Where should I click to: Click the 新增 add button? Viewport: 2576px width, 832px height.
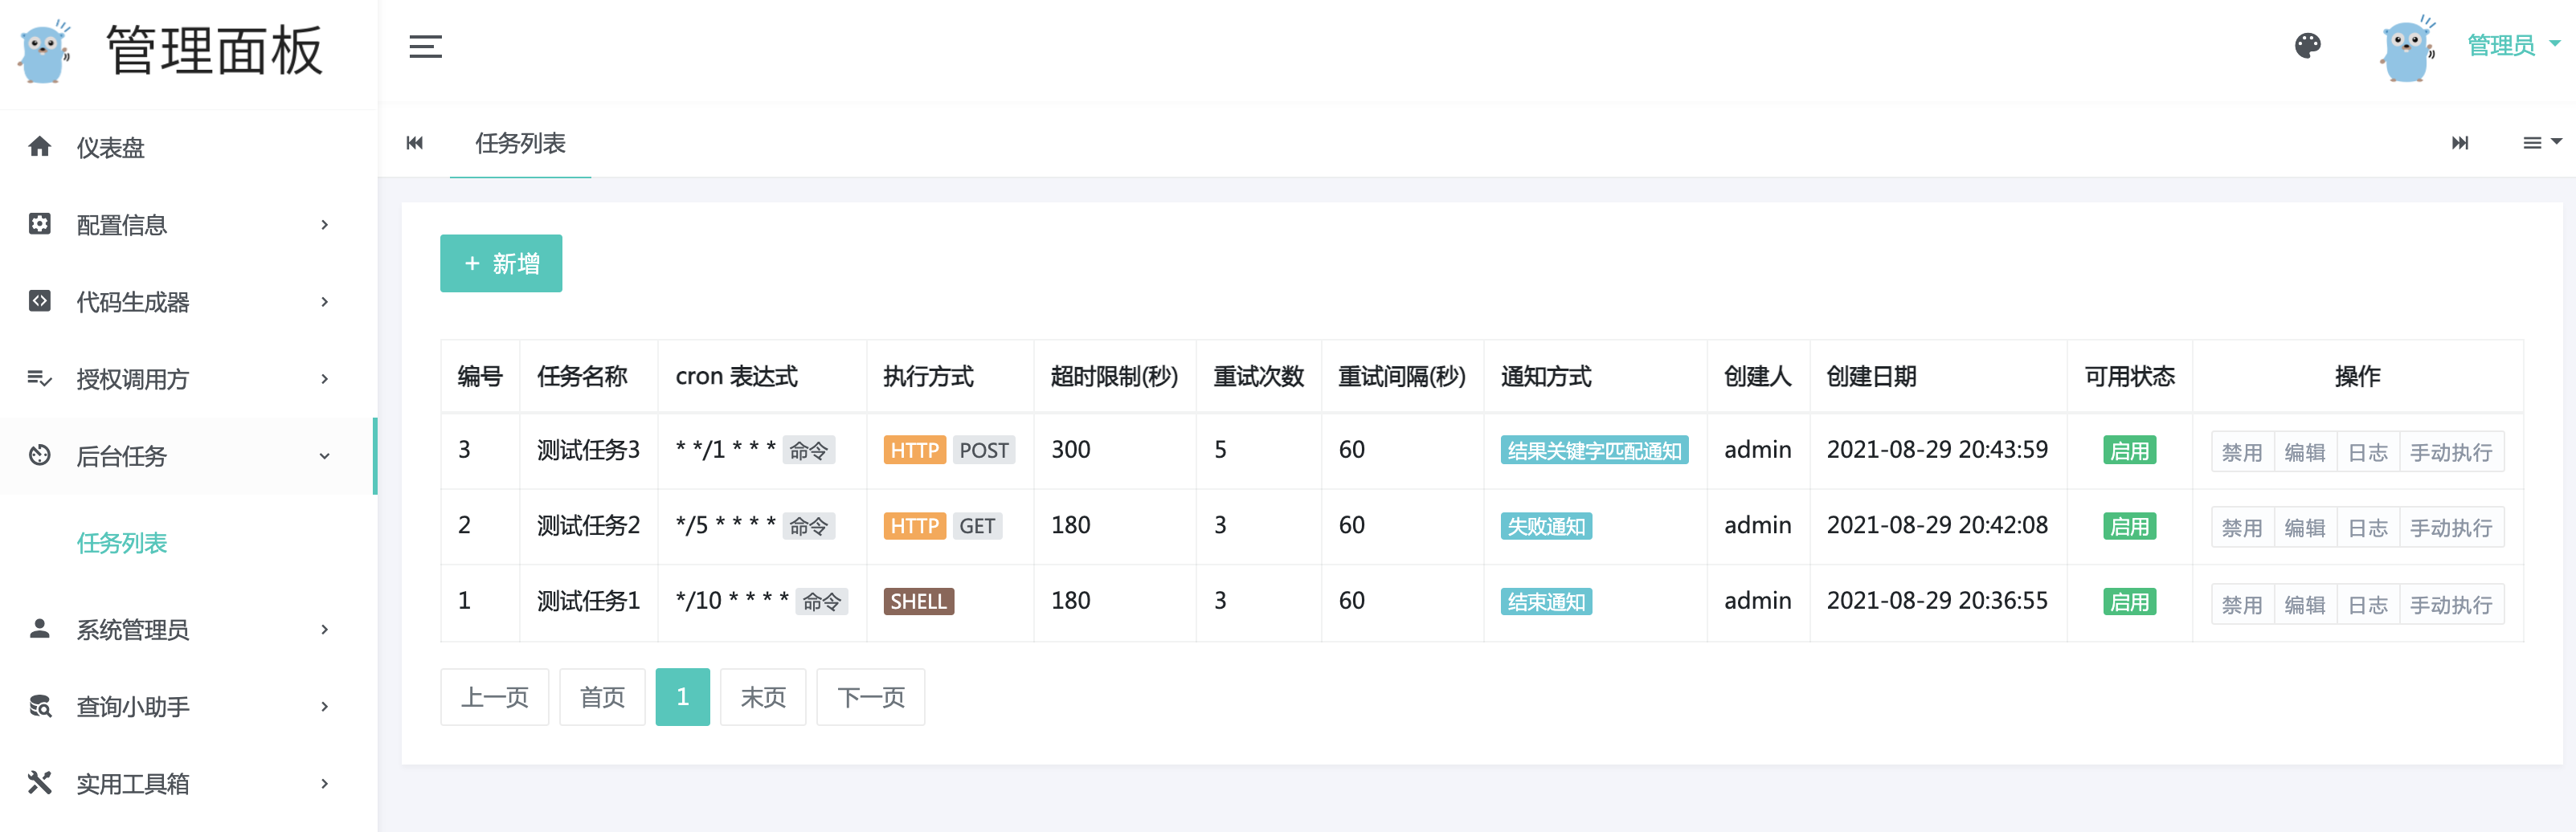[501, 263]
